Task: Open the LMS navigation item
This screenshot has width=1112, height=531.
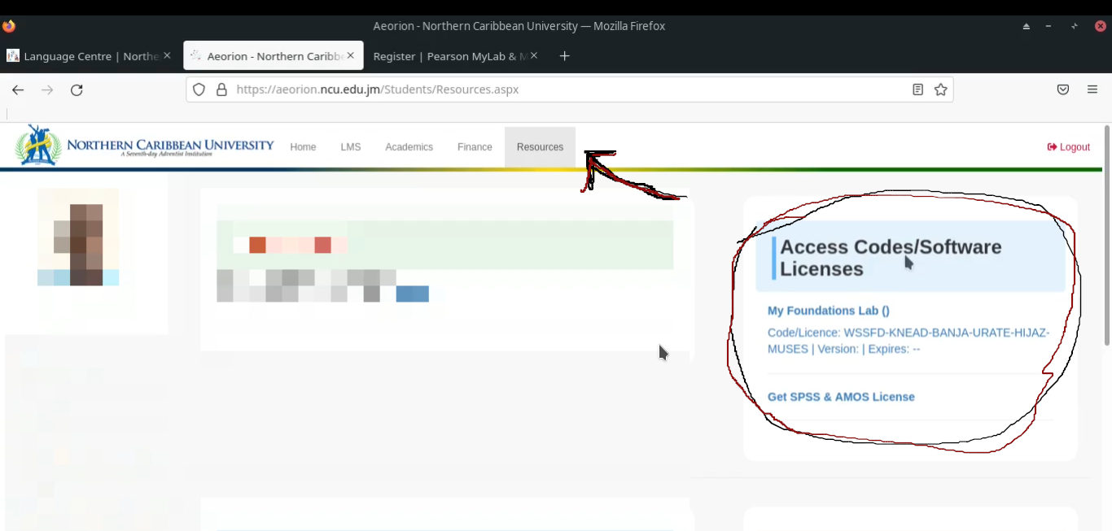Action: 350,147
